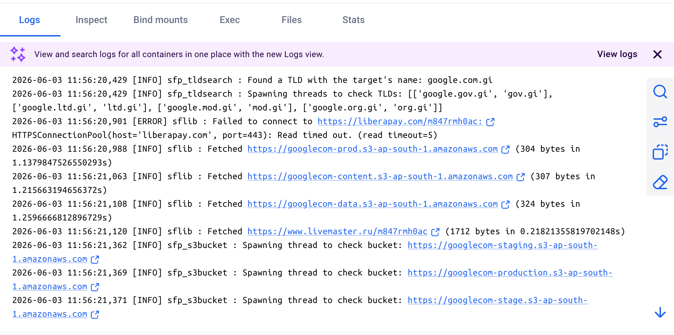Open the liberapay.com/m847rmh0ac link
The height and width of the screenshot is (335, 674).
click(400, 121)
